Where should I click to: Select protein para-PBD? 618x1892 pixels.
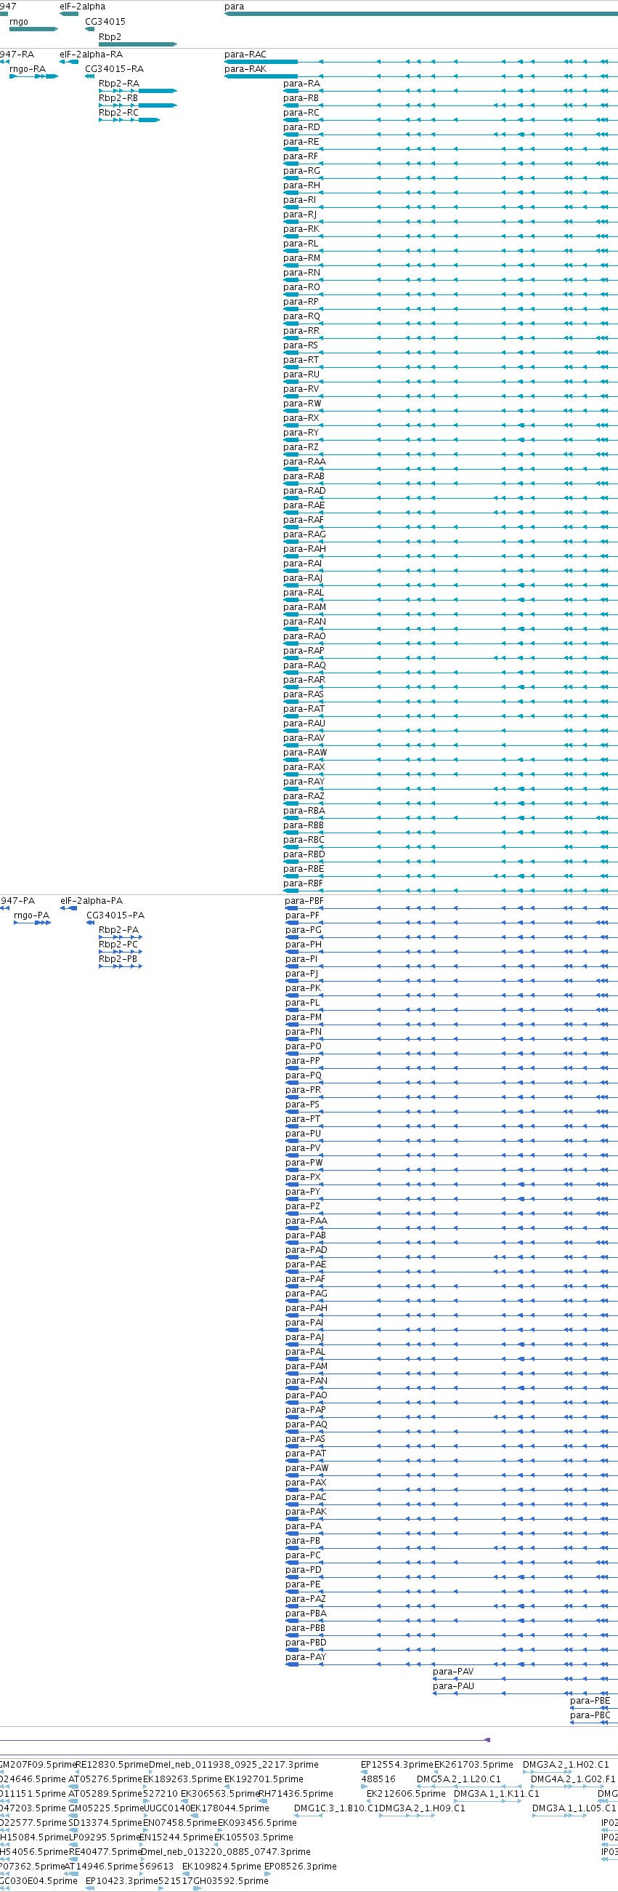306,1642
